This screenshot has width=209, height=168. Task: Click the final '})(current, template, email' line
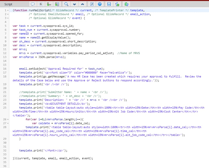coord(53,158)
